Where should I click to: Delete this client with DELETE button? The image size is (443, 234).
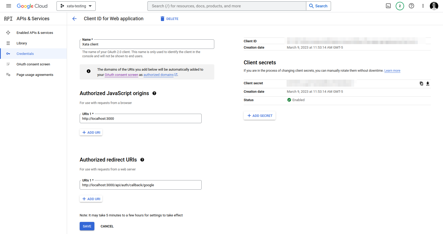pos(169,19)
